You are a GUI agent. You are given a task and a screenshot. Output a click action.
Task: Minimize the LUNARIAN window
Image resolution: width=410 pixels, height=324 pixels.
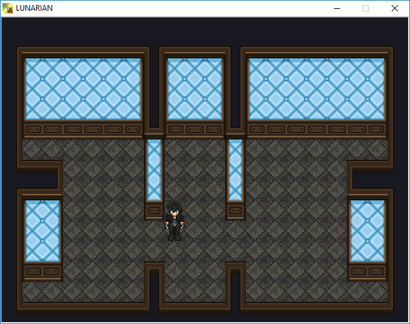tap(337, 8)
